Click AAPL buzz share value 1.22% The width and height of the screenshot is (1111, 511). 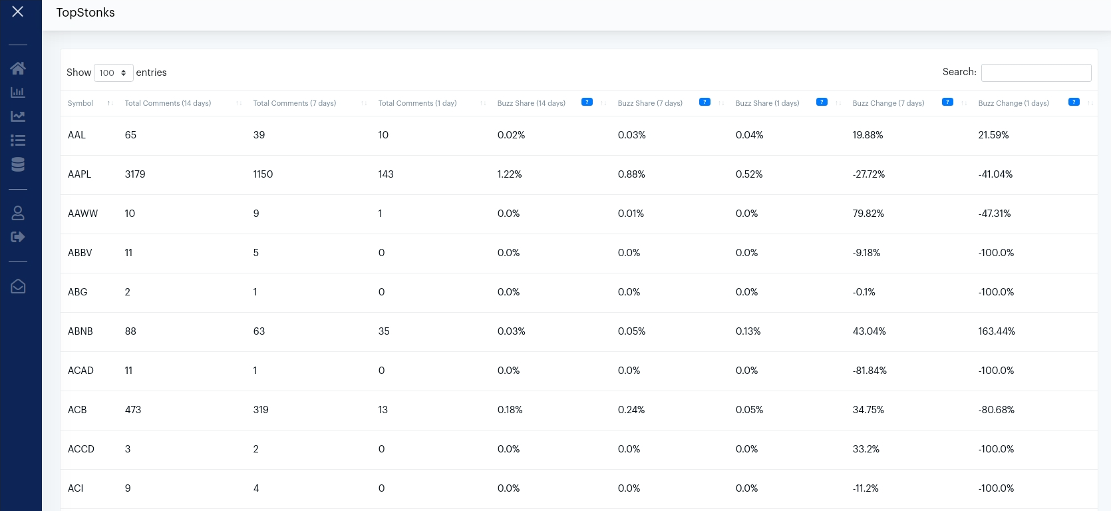click(510, 174)
